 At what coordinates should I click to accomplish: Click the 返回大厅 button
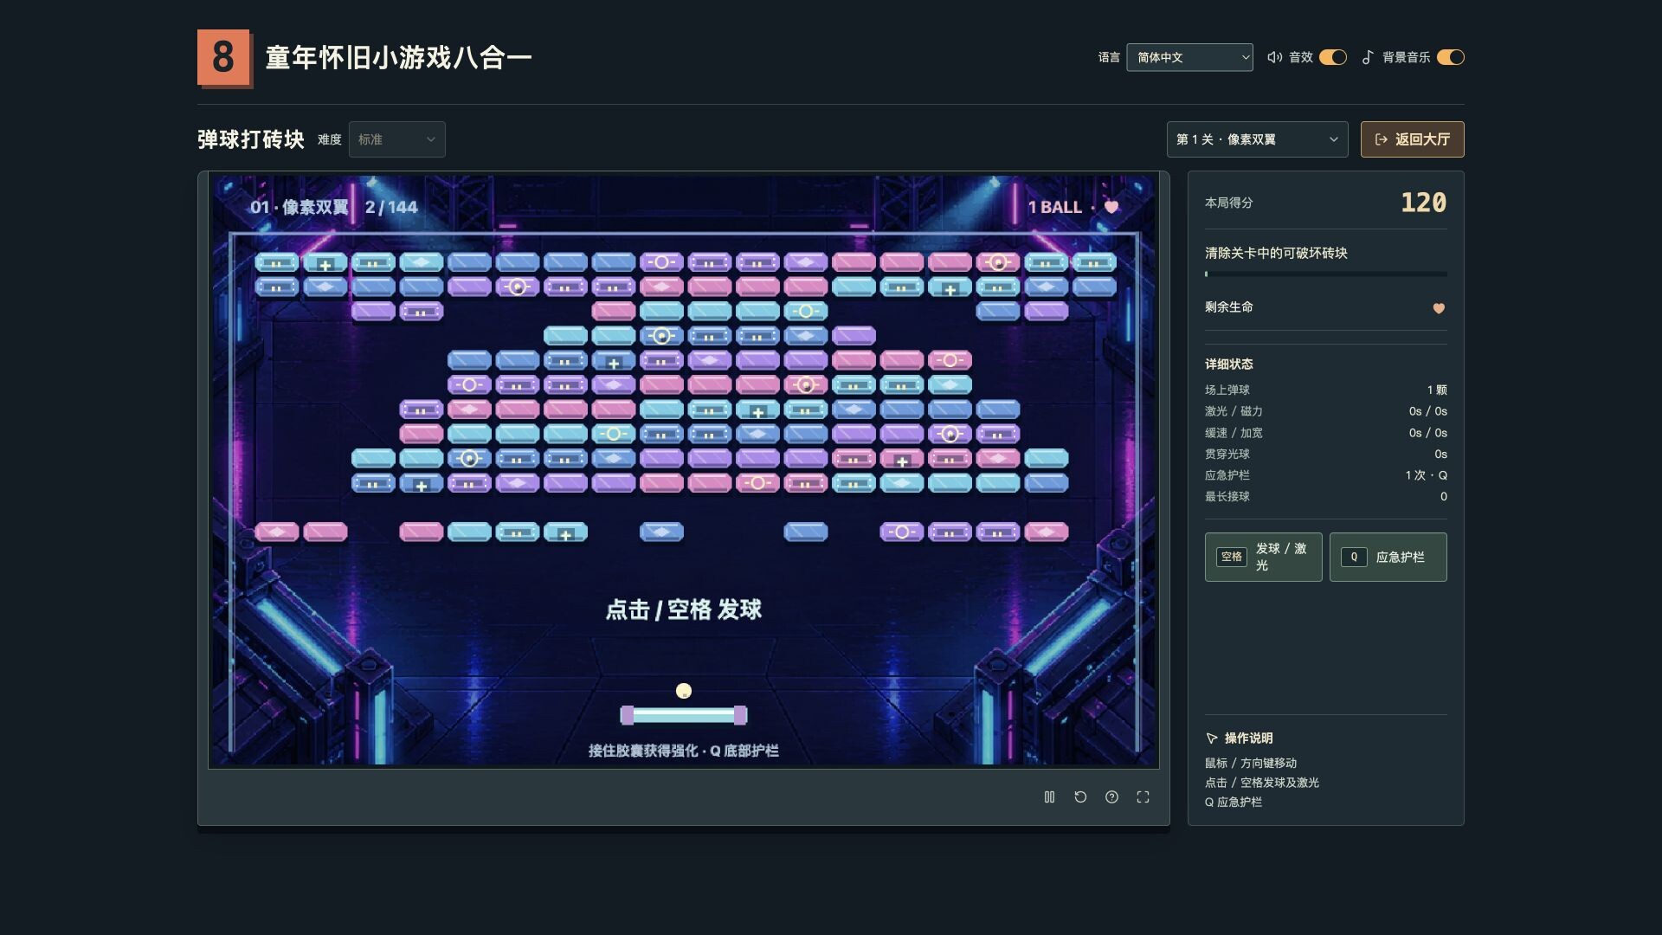(x=1412, y=139)
